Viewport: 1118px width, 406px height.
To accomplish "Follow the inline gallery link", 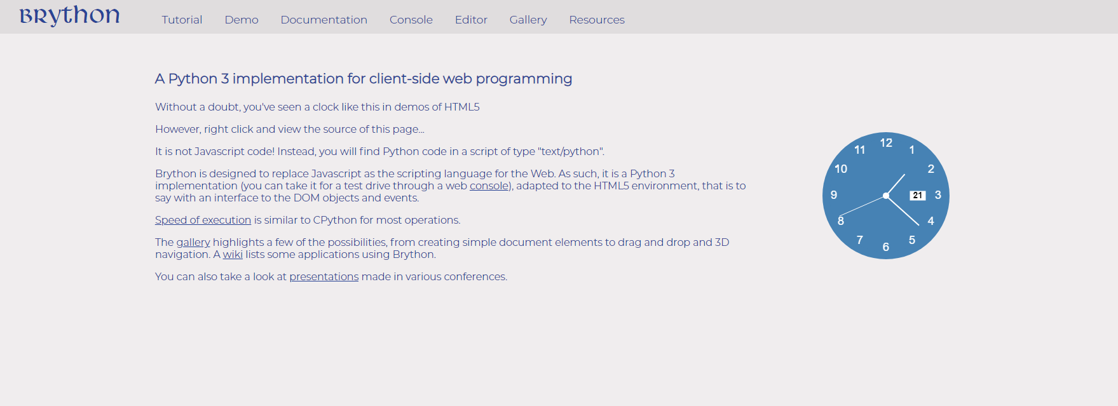I will (x=193, y=242).
